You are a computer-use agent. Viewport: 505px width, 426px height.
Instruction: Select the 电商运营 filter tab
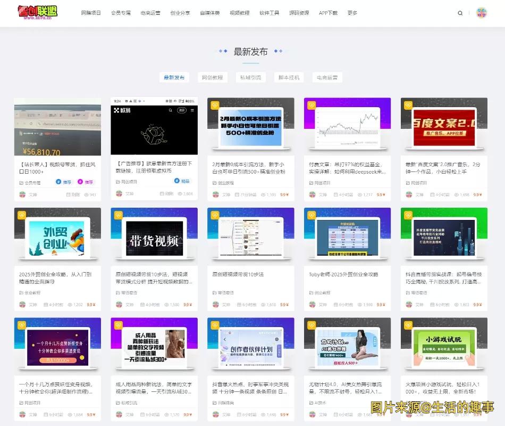click(327, 77)
